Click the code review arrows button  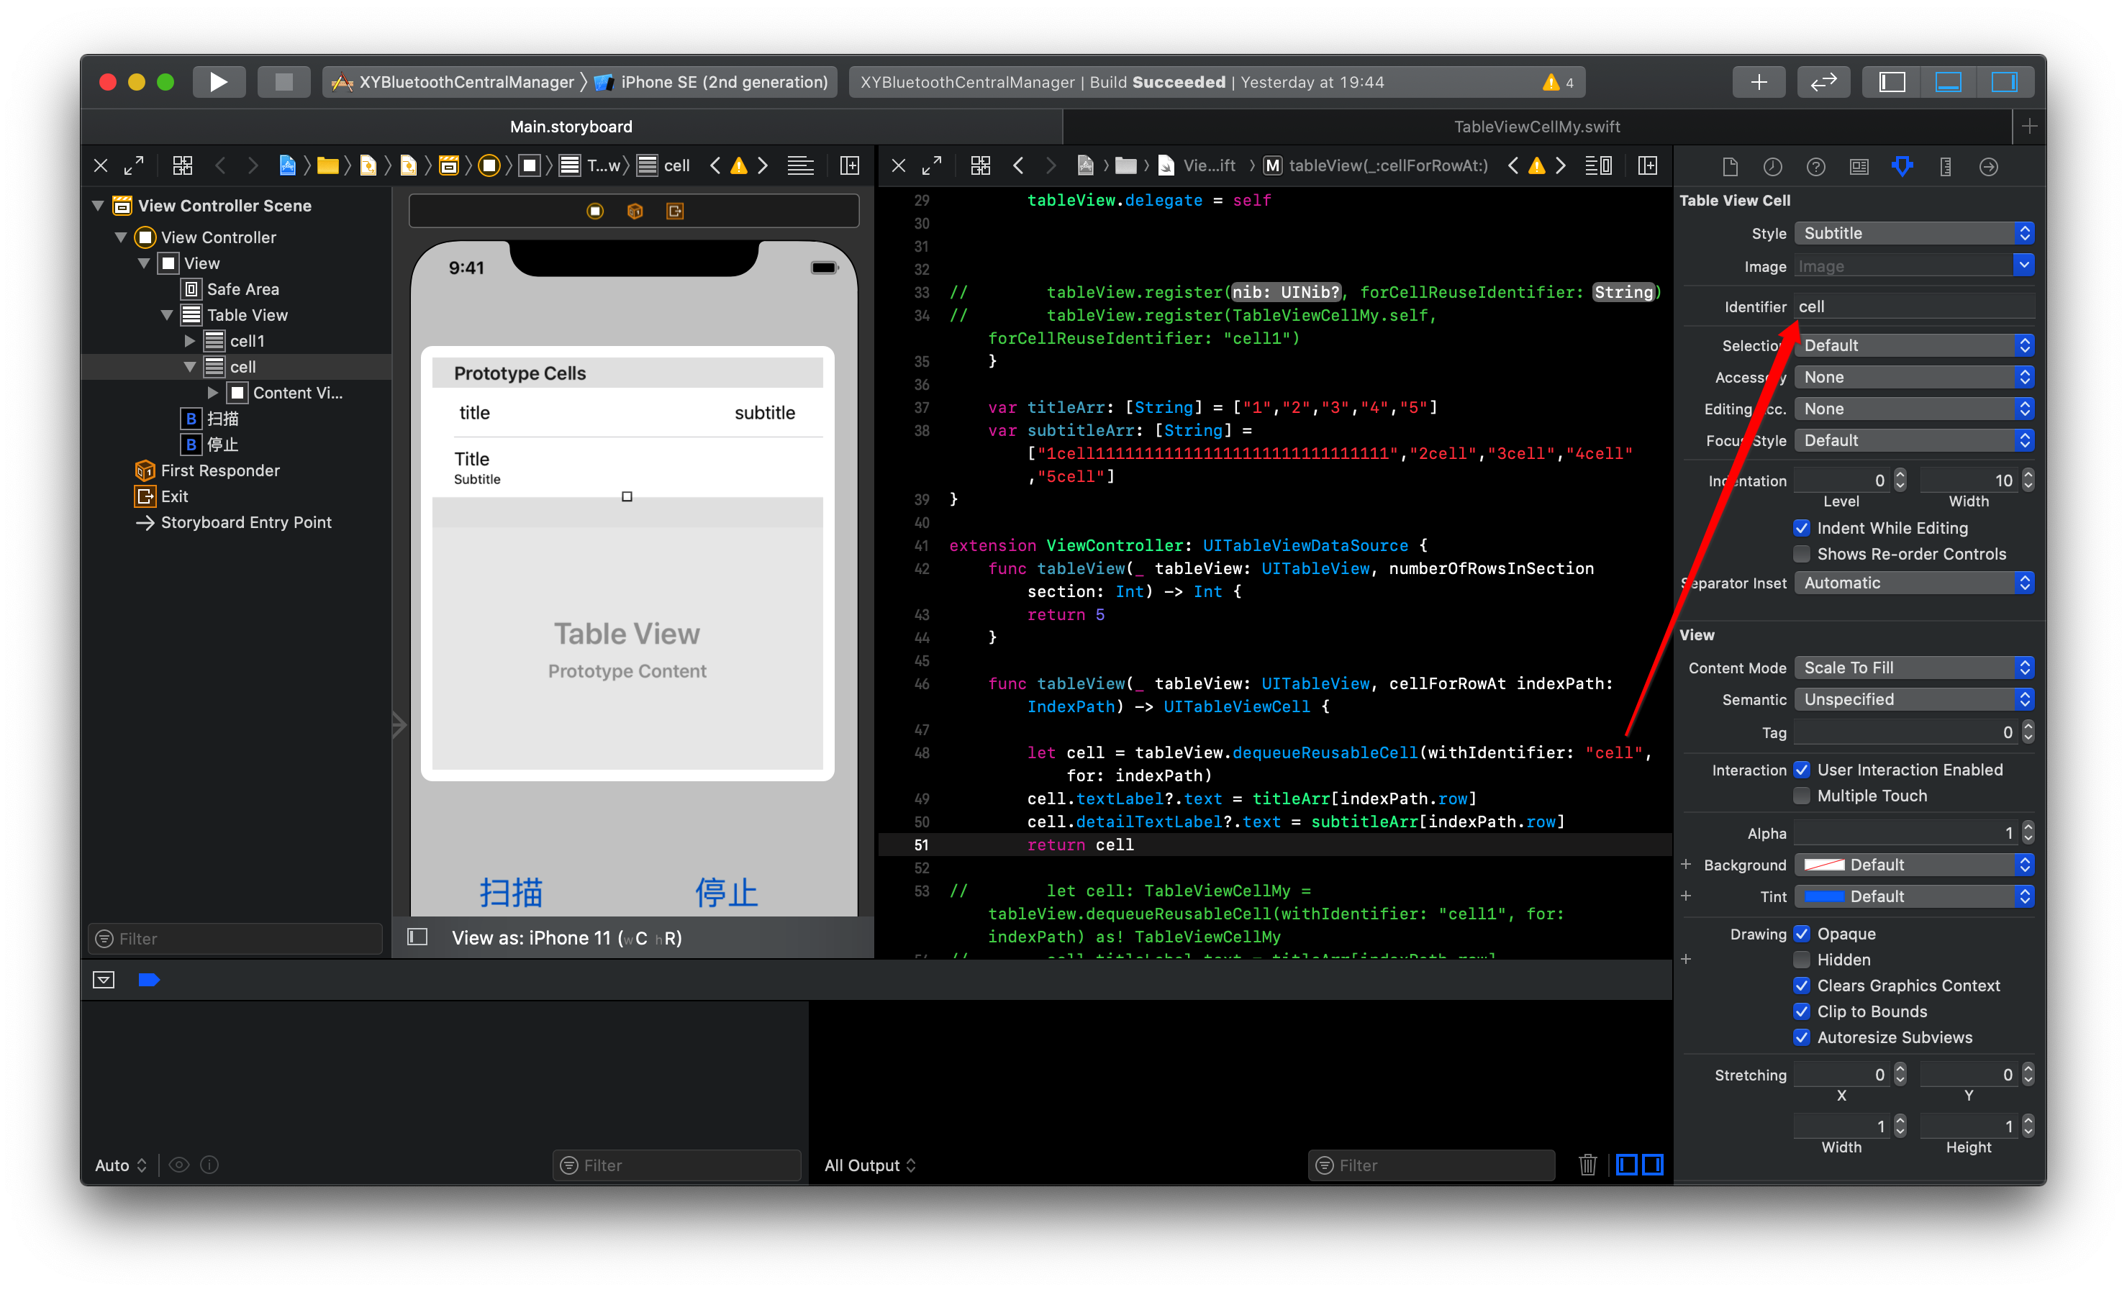[x=1823, y=82]
